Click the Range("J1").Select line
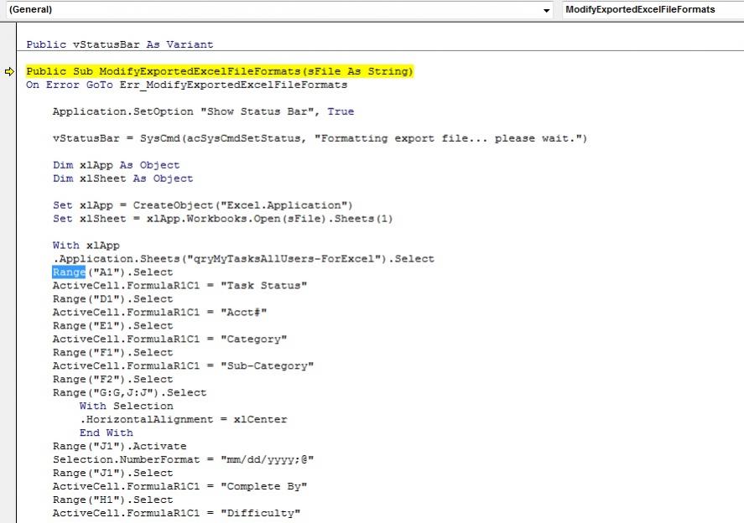The width and height of the screenshot is (744, 523). point(113,474)
